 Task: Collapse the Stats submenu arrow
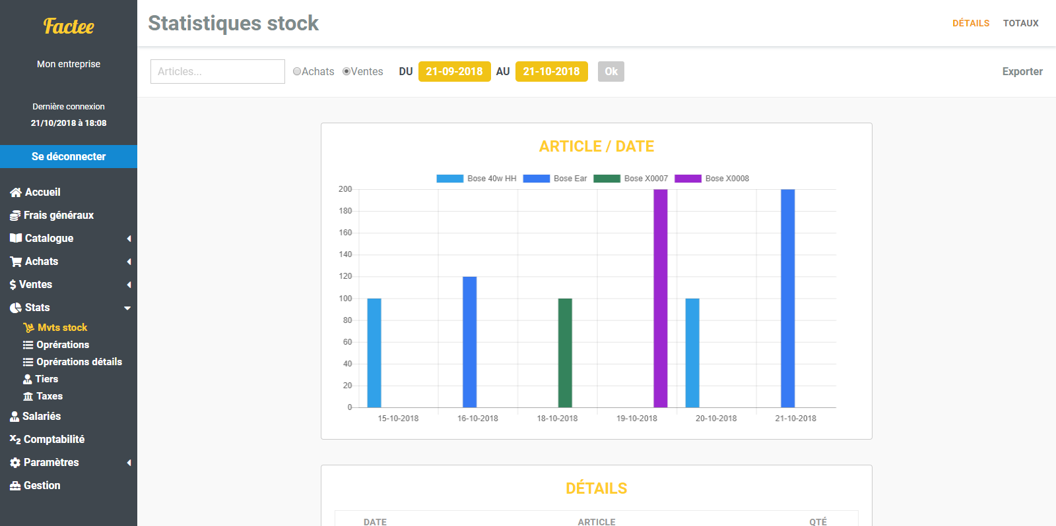pyautogui.click(x=127, y=308)
